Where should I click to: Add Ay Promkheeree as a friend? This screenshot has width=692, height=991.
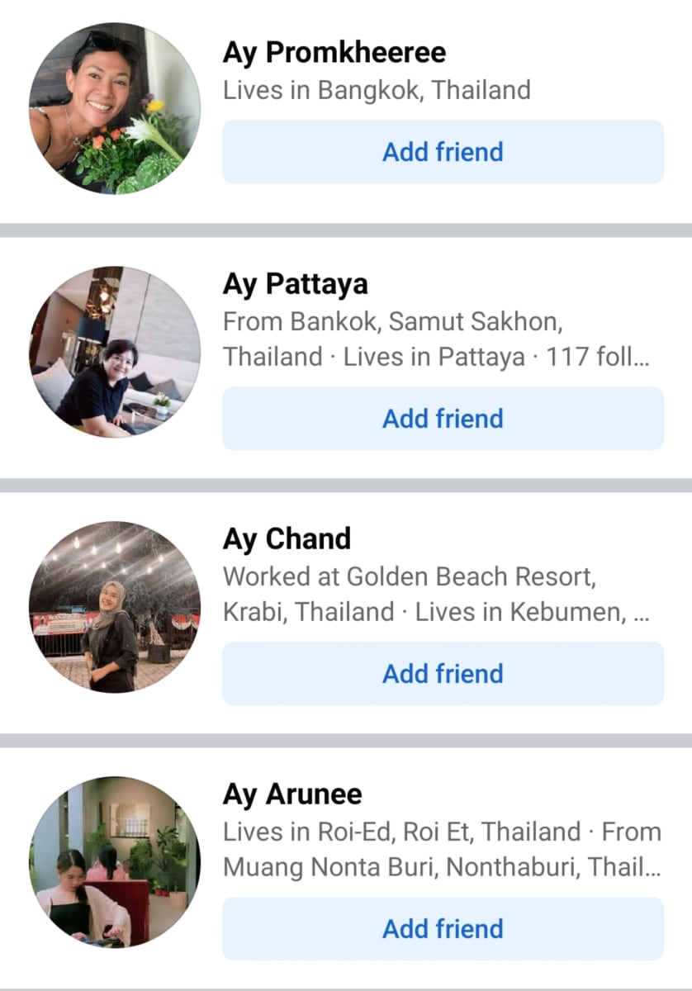tap(443, 152)
